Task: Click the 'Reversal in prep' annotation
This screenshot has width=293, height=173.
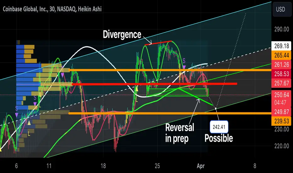Action: tap(180, 133)
